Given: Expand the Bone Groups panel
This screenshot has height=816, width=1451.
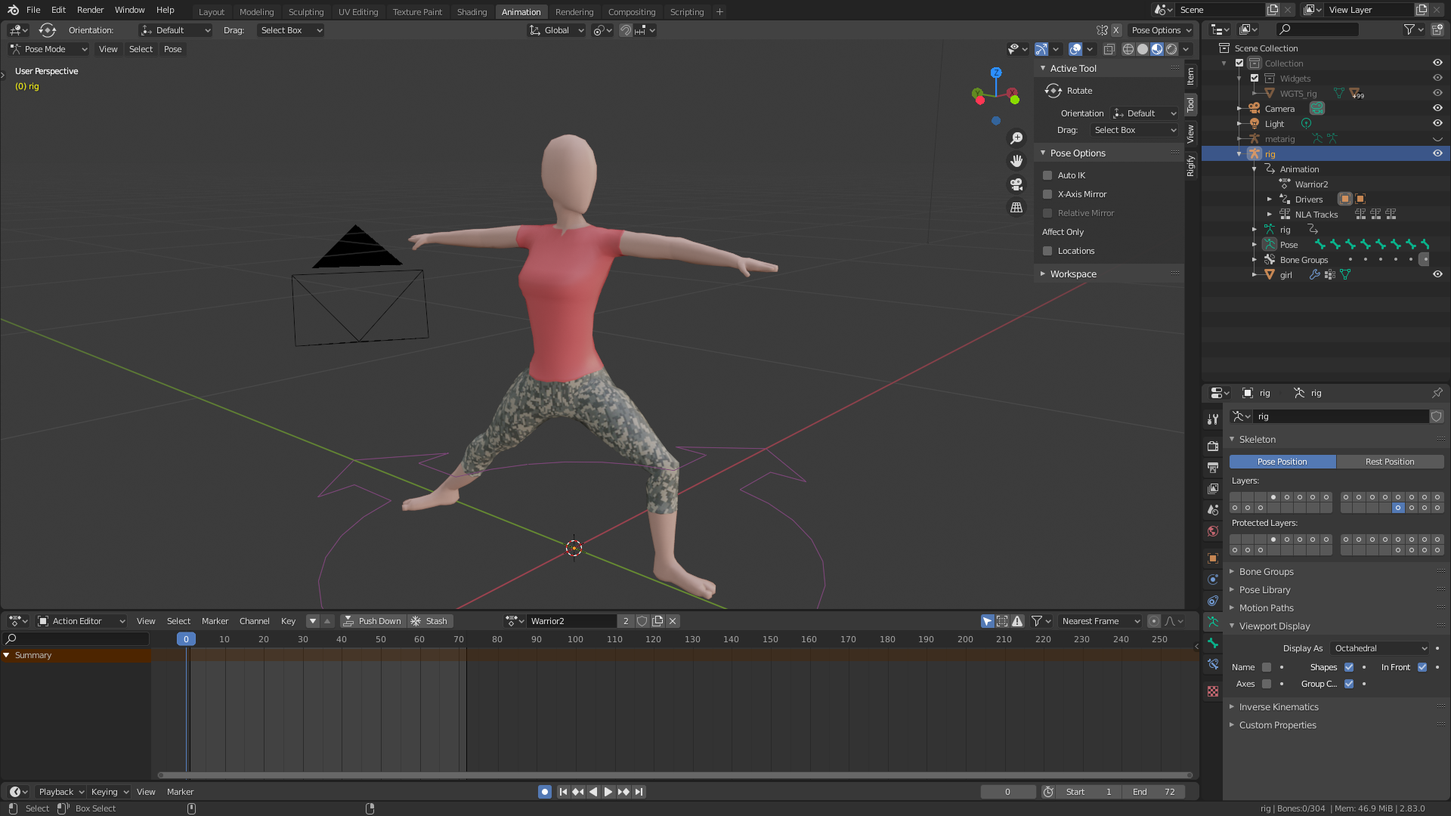Looking at the screenshot, I should click(x=1266, y=572).
